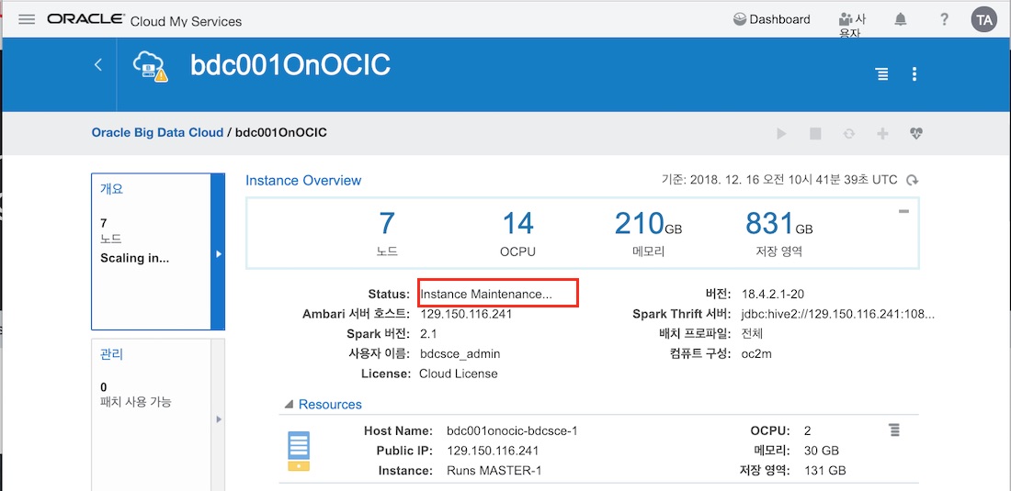The height and width of the screenshot is (491, 1011).
Task: Click the Oracle Cloud My Services logo
Action: [144, 20]
